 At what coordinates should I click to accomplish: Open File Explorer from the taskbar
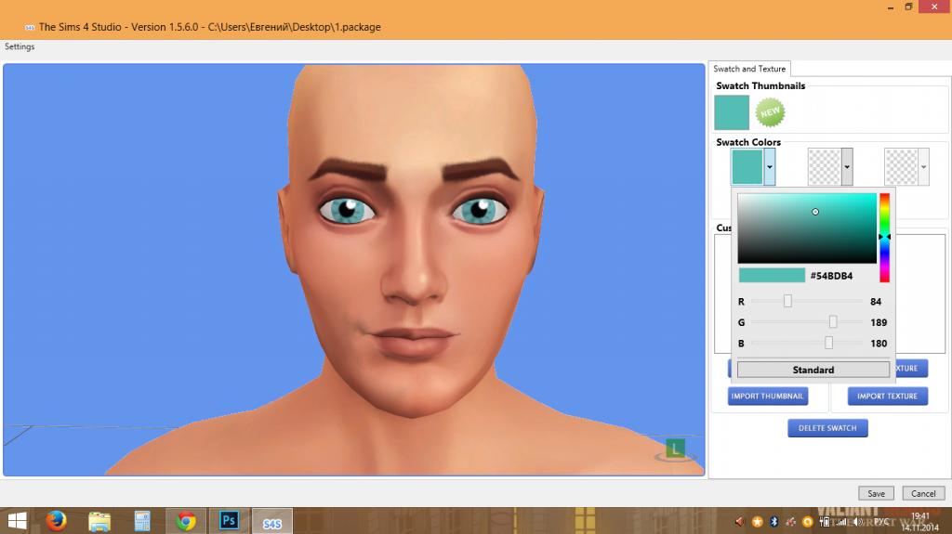click(99, 520)
